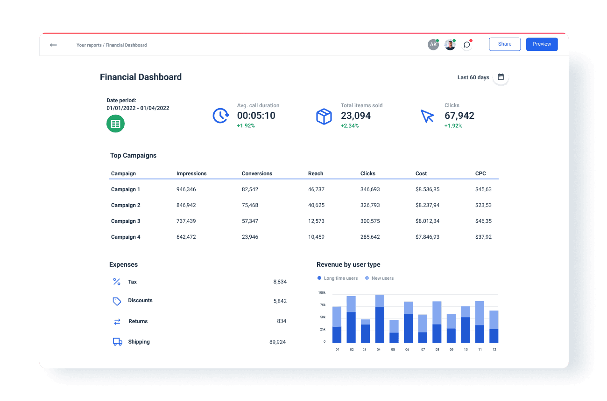This screenshot has width=607, height=401.
Task: Click the Share button
Action: click(504, 44)
